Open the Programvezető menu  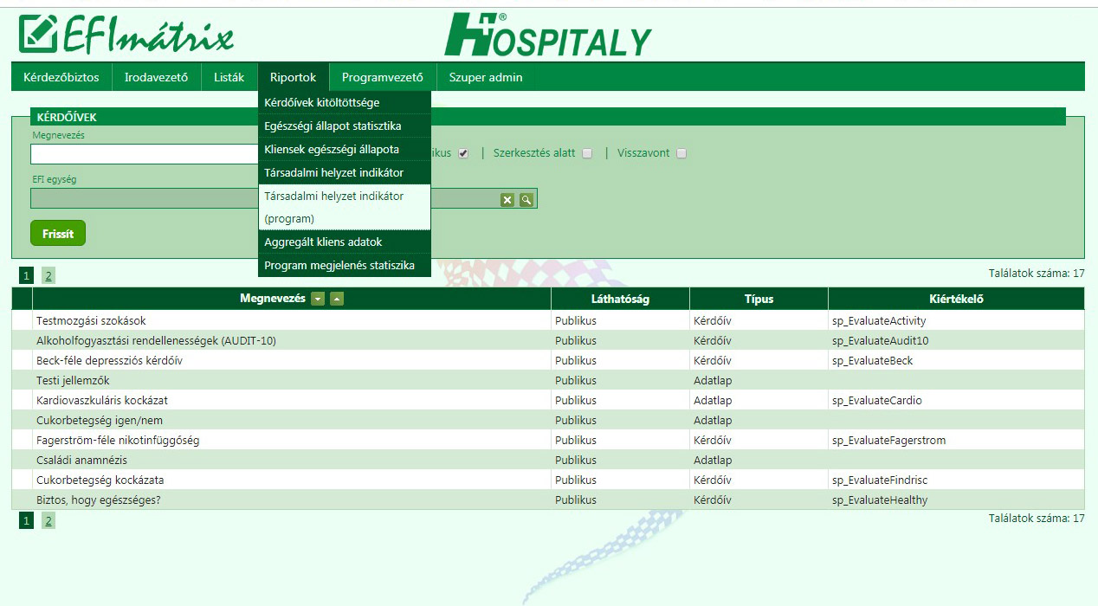pyautogui.click(x=383, y=77)
